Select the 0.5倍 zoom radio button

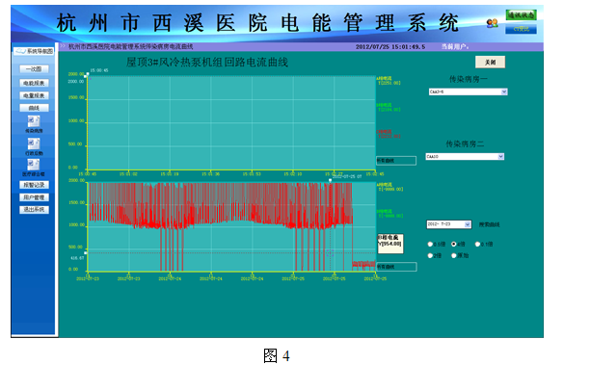430,244
